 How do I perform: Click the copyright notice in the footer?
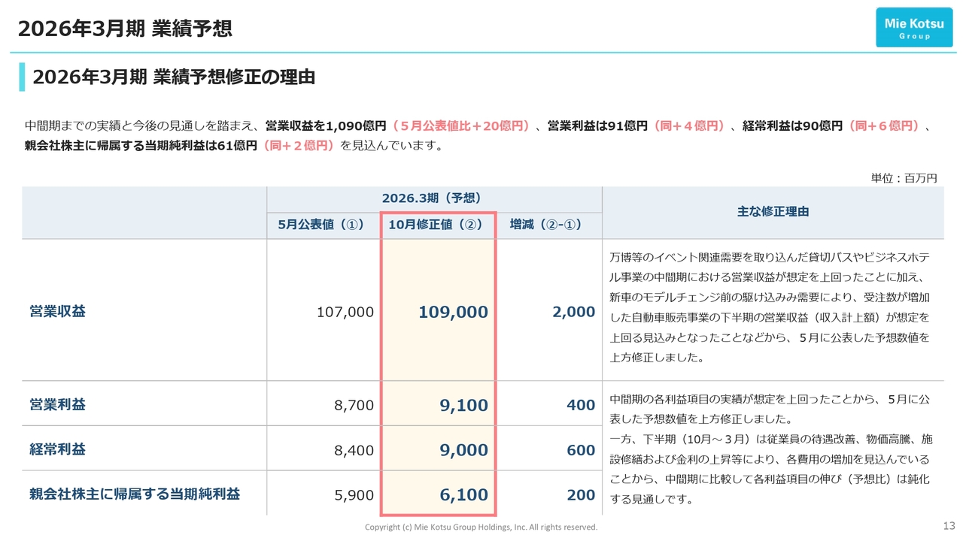click(x=481, y=527)
